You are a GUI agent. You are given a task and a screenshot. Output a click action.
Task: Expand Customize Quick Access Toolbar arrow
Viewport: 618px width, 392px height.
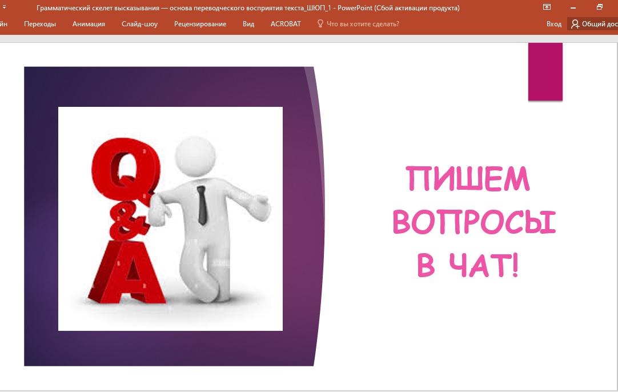(3, 7)
